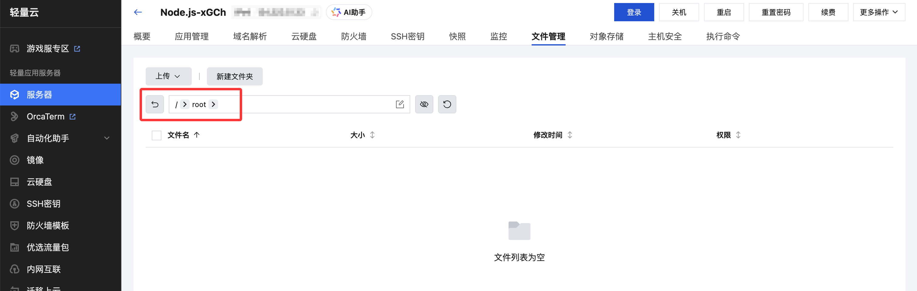Click the 游戏服专区 gamepad icon
The width and height of the screenshot is (917, 291).
point(15,48)
